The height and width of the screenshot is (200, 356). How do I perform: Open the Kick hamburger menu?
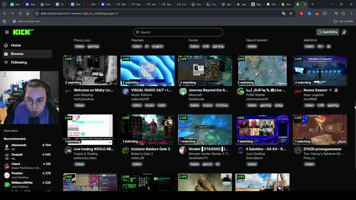(7, 32)
